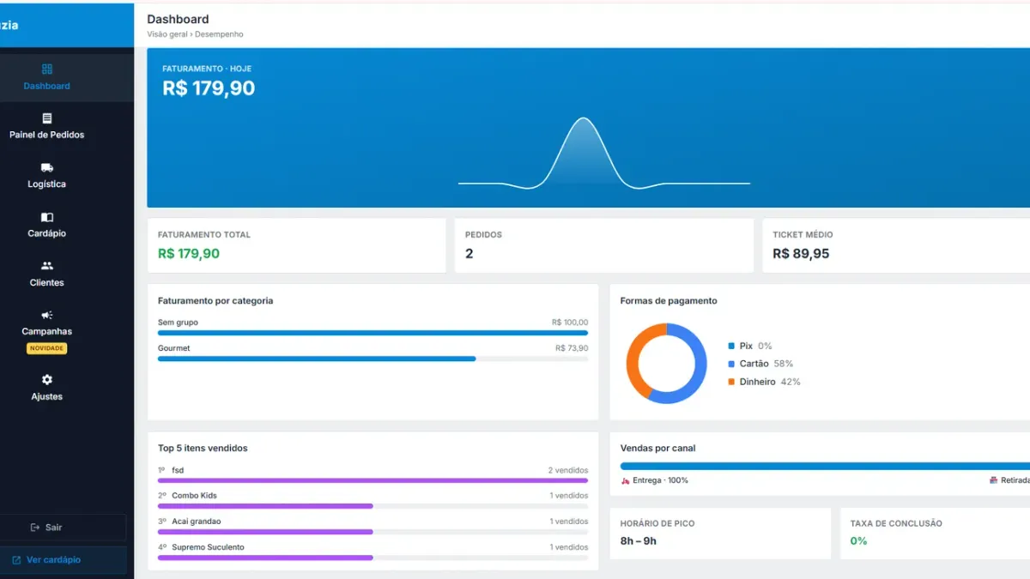Click the Pix 0% legend text
The image size is (1030, 579).
(x=755, y=346)
